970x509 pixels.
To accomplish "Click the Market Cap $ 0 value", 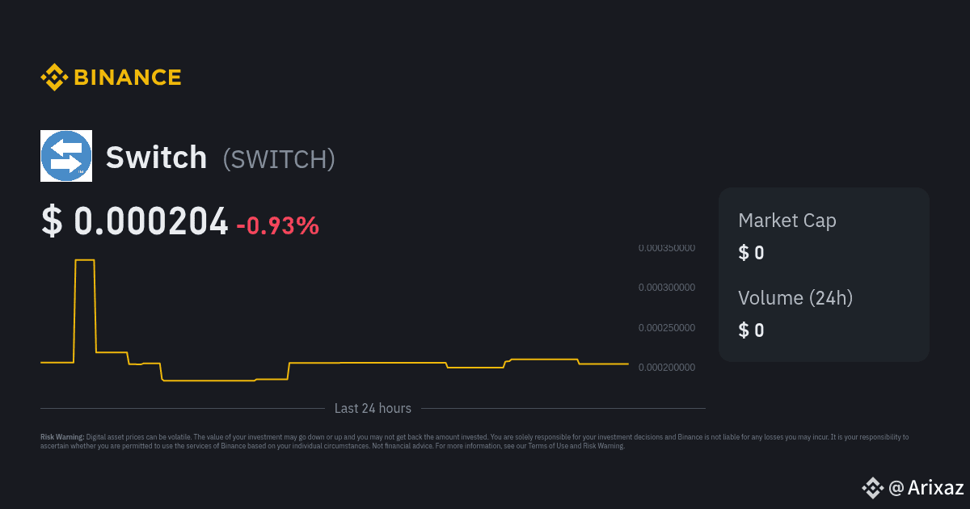I will pos(751,253).
